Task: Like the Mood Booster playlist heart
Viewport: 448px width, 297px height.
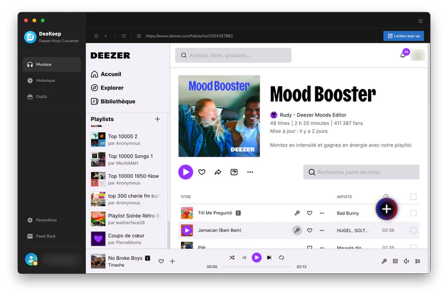Action: [202, 172]
